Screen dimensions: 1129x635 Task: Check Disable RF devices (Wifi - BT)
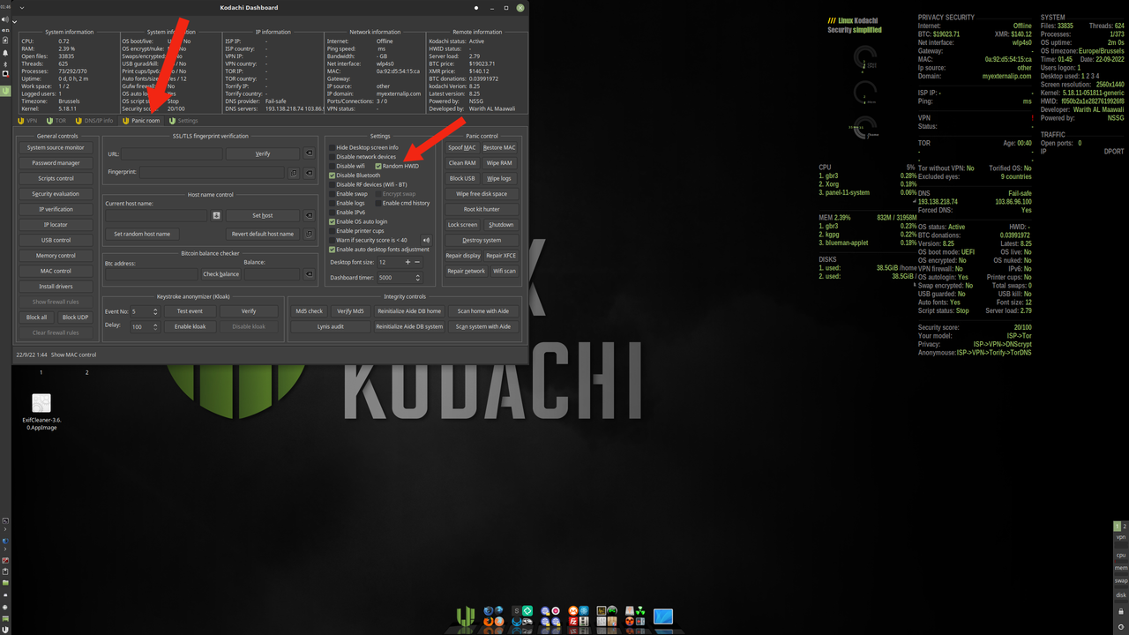tap(332, 184)
